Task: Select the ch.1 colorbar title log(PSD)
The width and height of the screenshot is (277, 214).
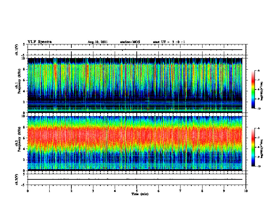Action: 262,91
